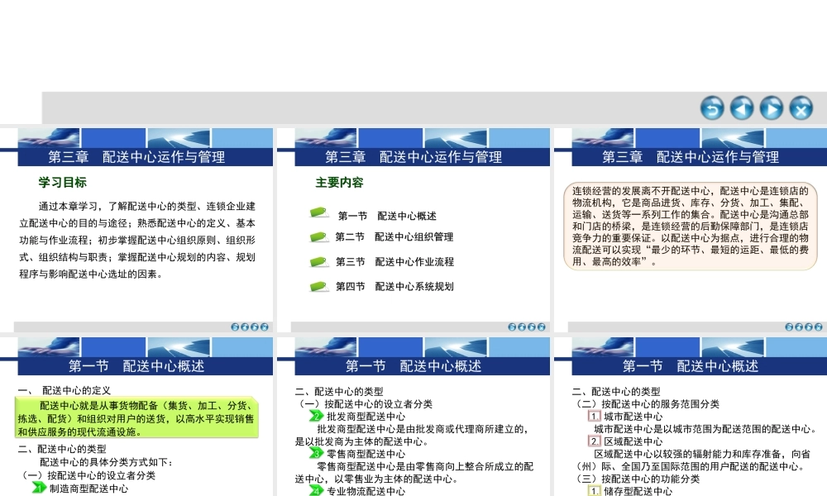Click the previous-slide arrow in the top toolbar
Image resolution: width=827 pixels, height=496 pixels.
[742, 108]
